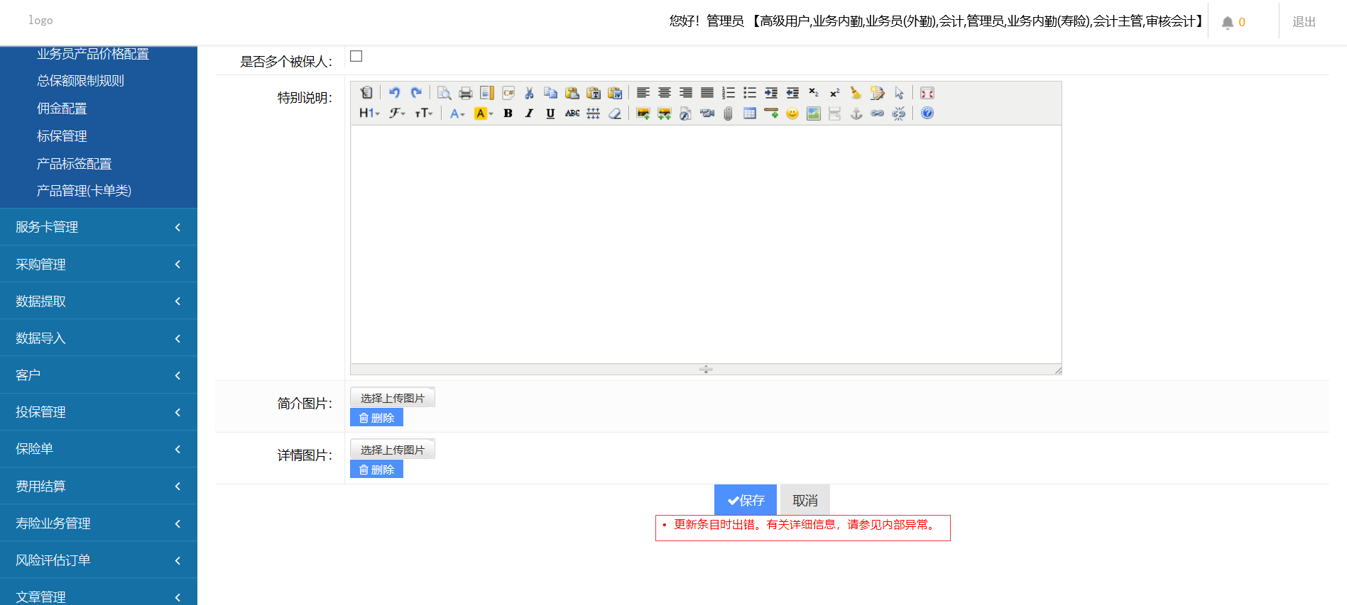Delete the 简介图片 image
Screen dimensions: 1347x605
(376, 418)
